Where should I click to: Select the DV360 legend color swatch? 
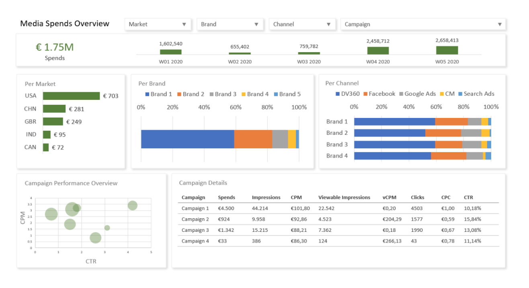338,94
